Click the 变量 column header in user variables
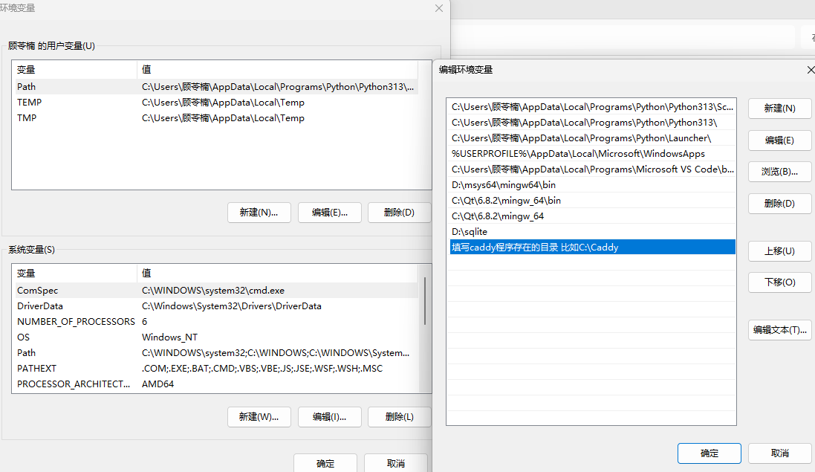The width and height of the screenshot is (815, 472). pos(27,69)
